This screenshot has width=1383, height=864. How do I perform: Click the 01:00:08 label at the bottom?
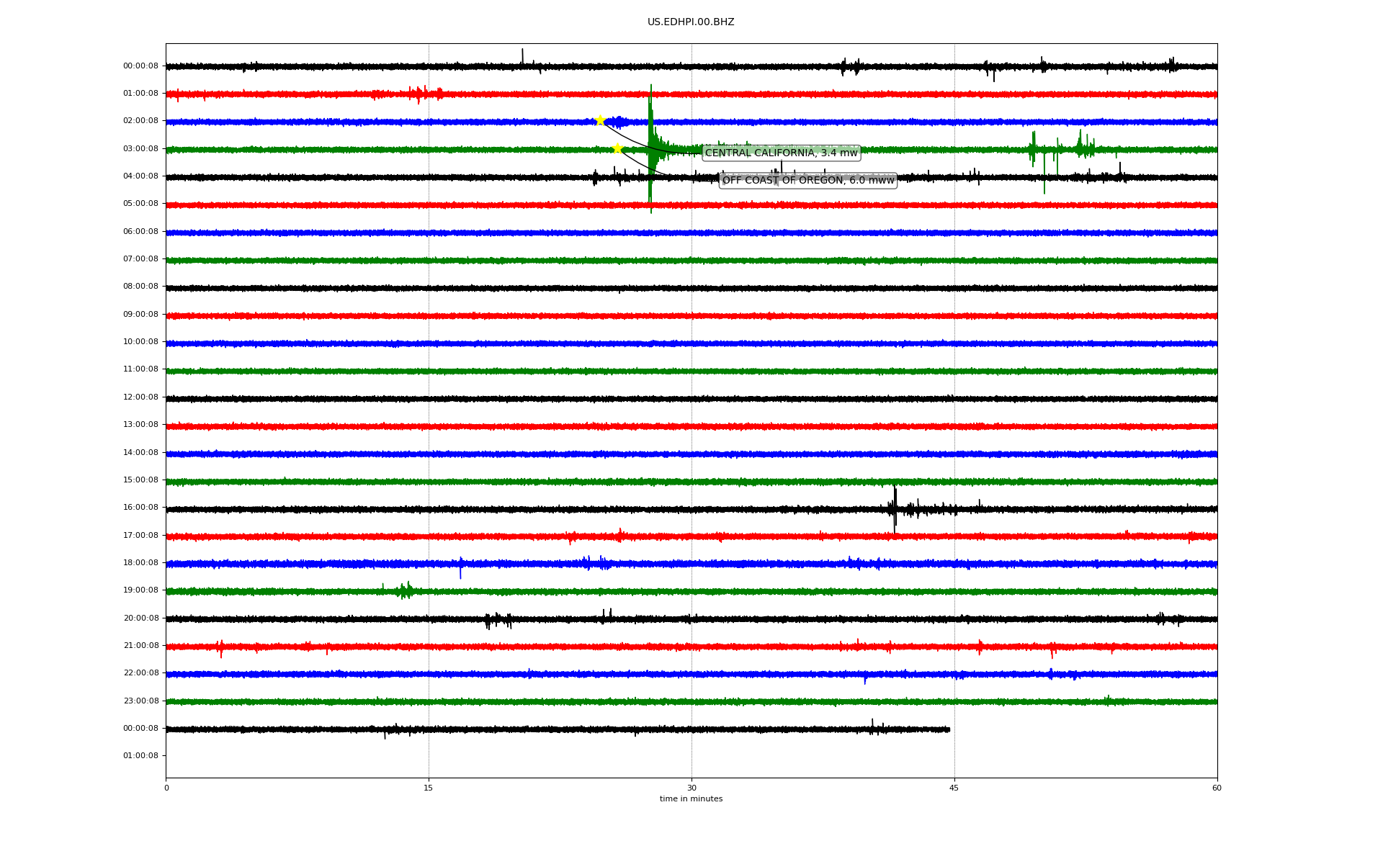pos(140,755)
